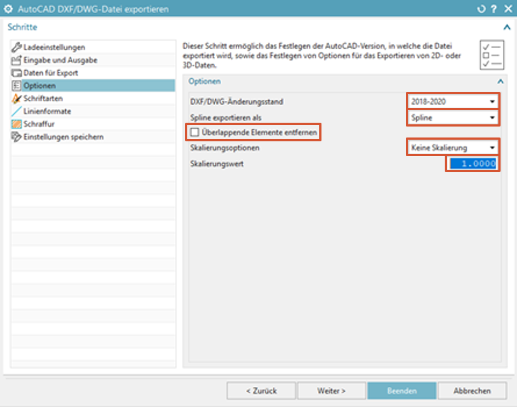The image size is (517, 407).
Task: Select the Optionen step in list
Action: click(39, 85)
